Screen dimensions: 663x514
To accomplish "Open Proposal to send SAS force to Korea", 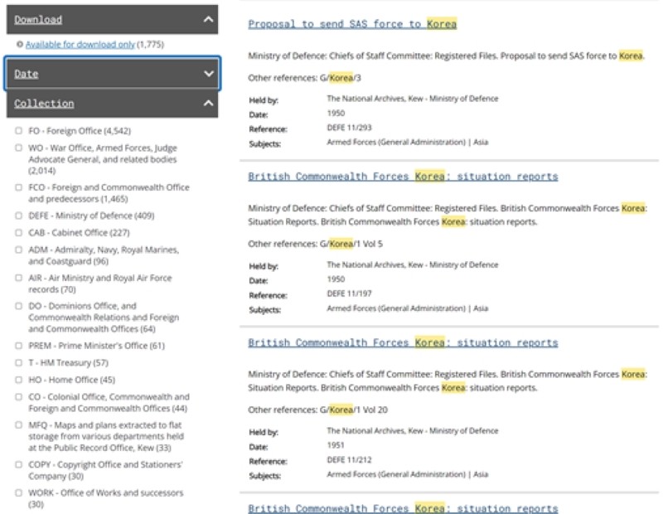I will (x=352, y=24).
